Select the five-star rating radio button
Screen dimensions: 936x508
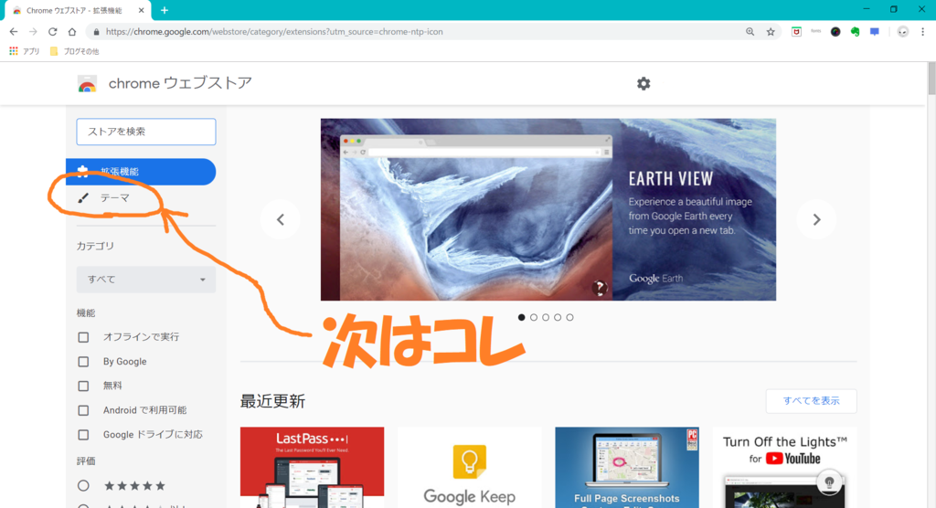(x=83, y=486)
